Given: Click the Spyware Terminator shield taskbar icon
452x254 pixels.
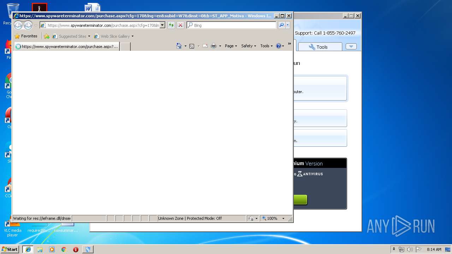Looking at the screenshot, I should (x=88, y=249).
